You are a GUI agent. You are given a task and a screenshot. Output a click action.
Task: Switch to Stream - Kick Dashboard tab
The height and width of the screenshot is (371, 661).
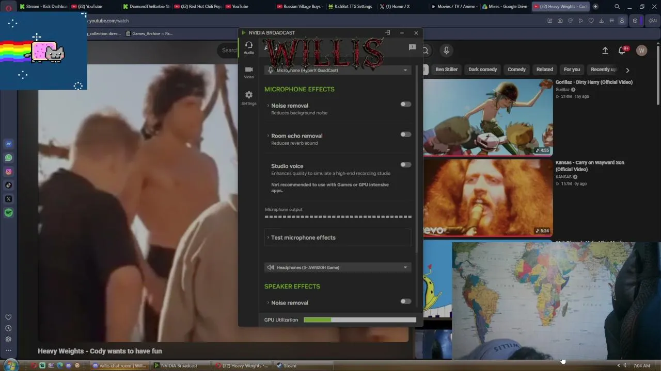[x=43, y=7]
